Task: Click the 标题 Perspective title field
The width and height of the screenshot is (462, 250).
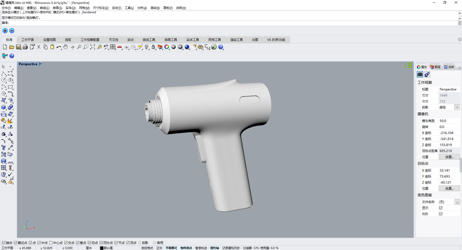Action: pyautogui.click(x=449, y=89)
